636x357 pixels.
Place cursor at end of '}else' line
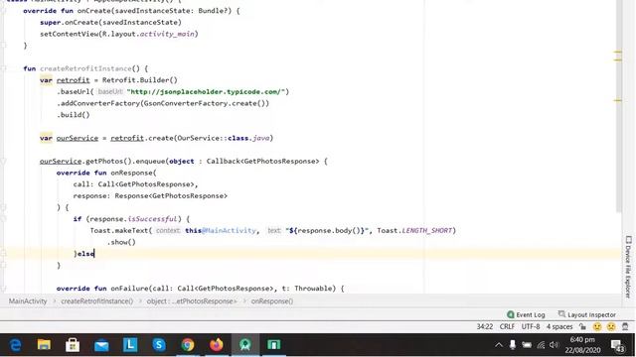(94, 254)
